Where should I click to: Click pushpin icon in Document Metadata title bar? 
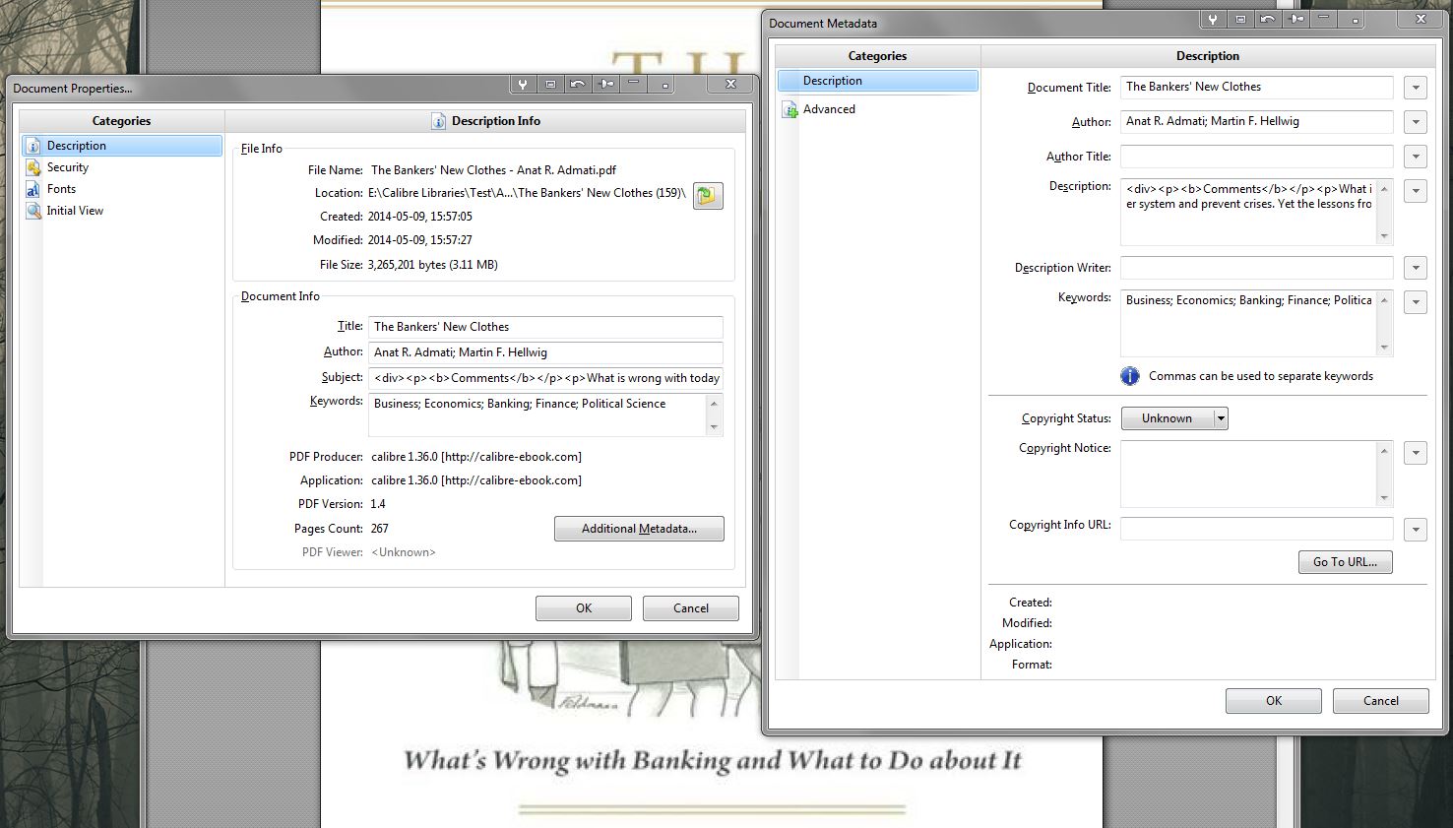[x=1296, y=19]
